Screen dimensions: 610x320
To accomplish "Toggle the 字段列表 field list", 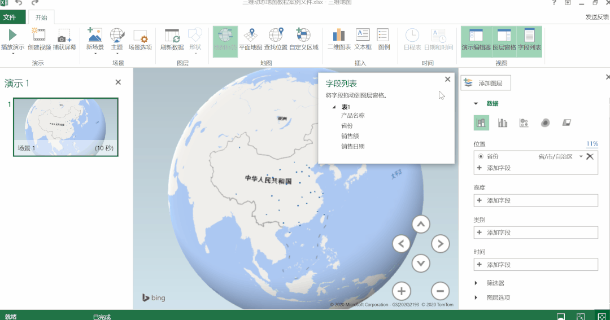I will pyautogui.click(x=529, y=42).
